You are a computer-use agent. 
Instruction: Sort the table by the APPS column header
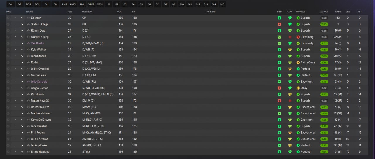[x=338, y=12]
